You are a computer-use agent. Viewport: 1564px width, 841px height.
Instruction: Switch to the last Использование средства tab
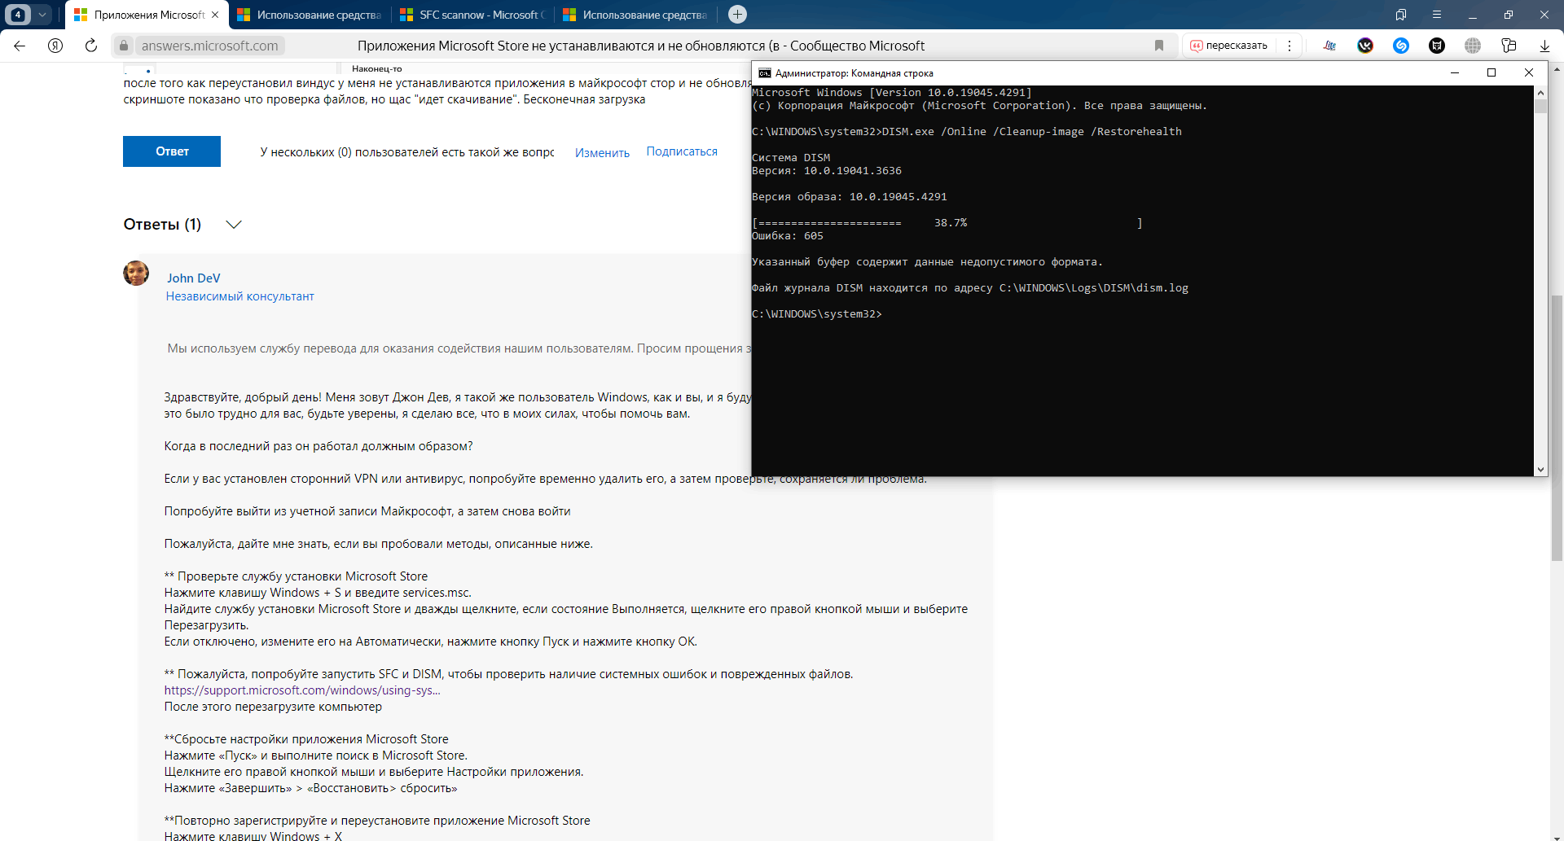click(636, 15)
